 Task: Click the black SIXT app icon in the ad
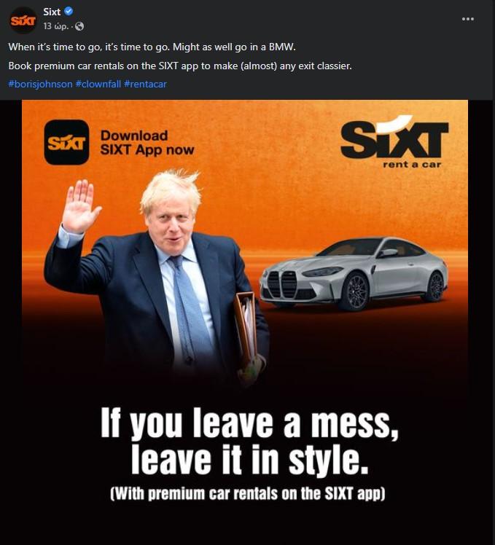[66, 142]
